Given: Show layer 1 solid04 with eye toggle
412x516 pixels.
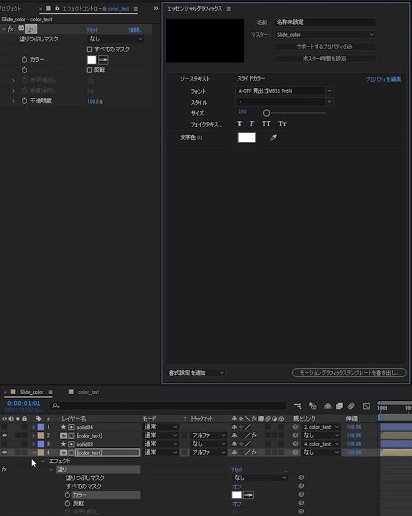Looking at the screenshot, I should pyautogui.click(x=5, y=427).
